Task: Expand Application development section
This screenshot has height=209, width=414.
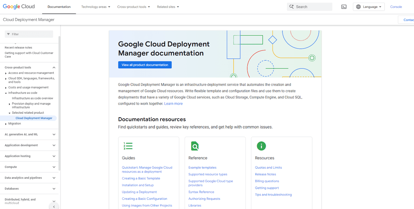Action: click(x=54, y=145)
